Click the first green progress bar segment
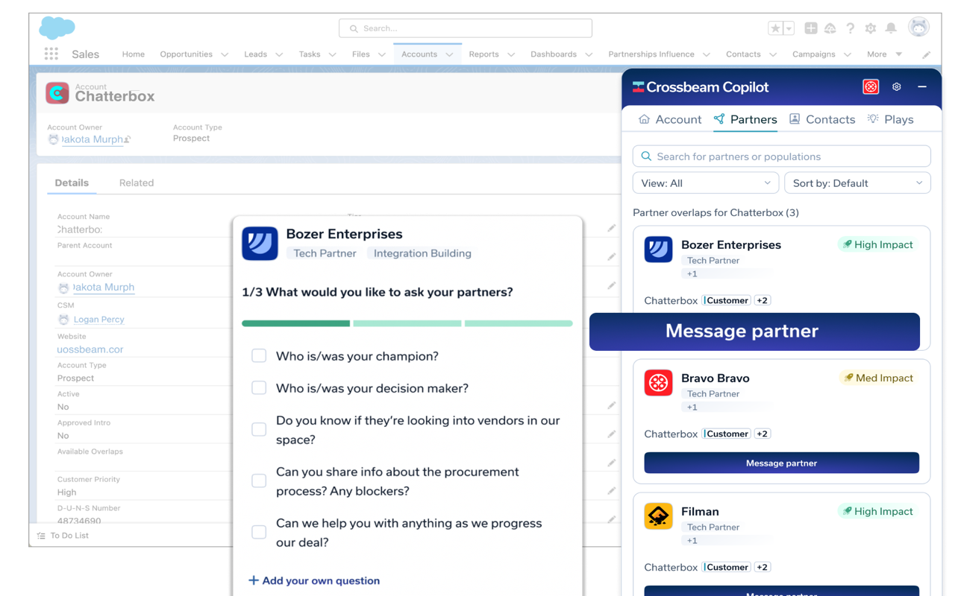The height and width of the screenshot is (596, 955). tap(295, 323)
